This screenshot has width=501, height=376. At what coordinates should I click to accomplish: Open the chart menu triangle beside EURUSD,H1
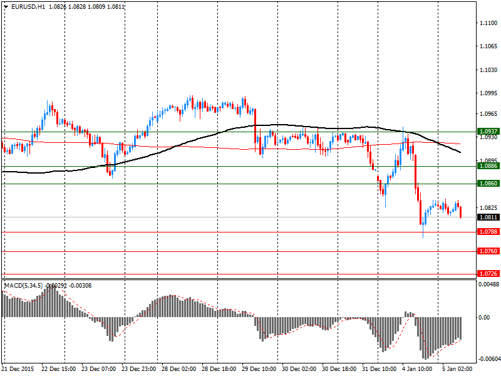(6, 7)
